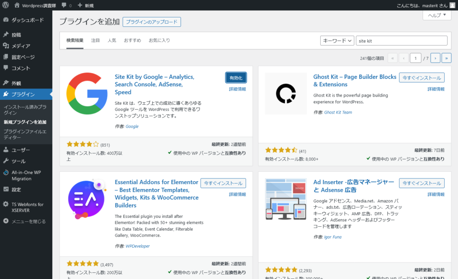458x279 pixels.
Task: Open the keyword search type dropdown
Action: [337, 41]
